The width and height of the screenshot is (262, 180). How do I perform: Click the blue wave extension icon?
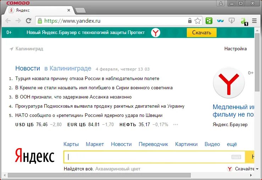click(x=220, y=21)
